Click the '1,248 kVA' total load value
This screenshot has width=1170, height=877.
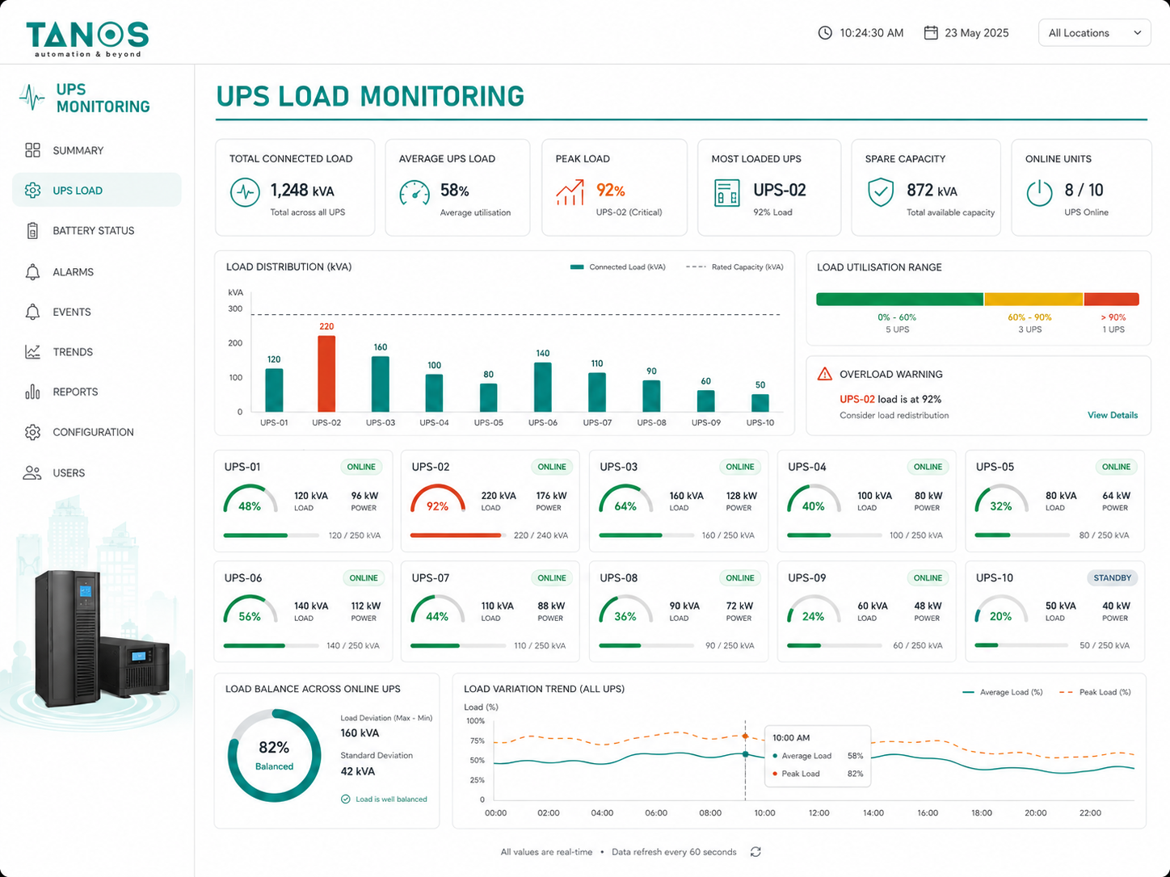pyautogui.click(x=302, y=191)
